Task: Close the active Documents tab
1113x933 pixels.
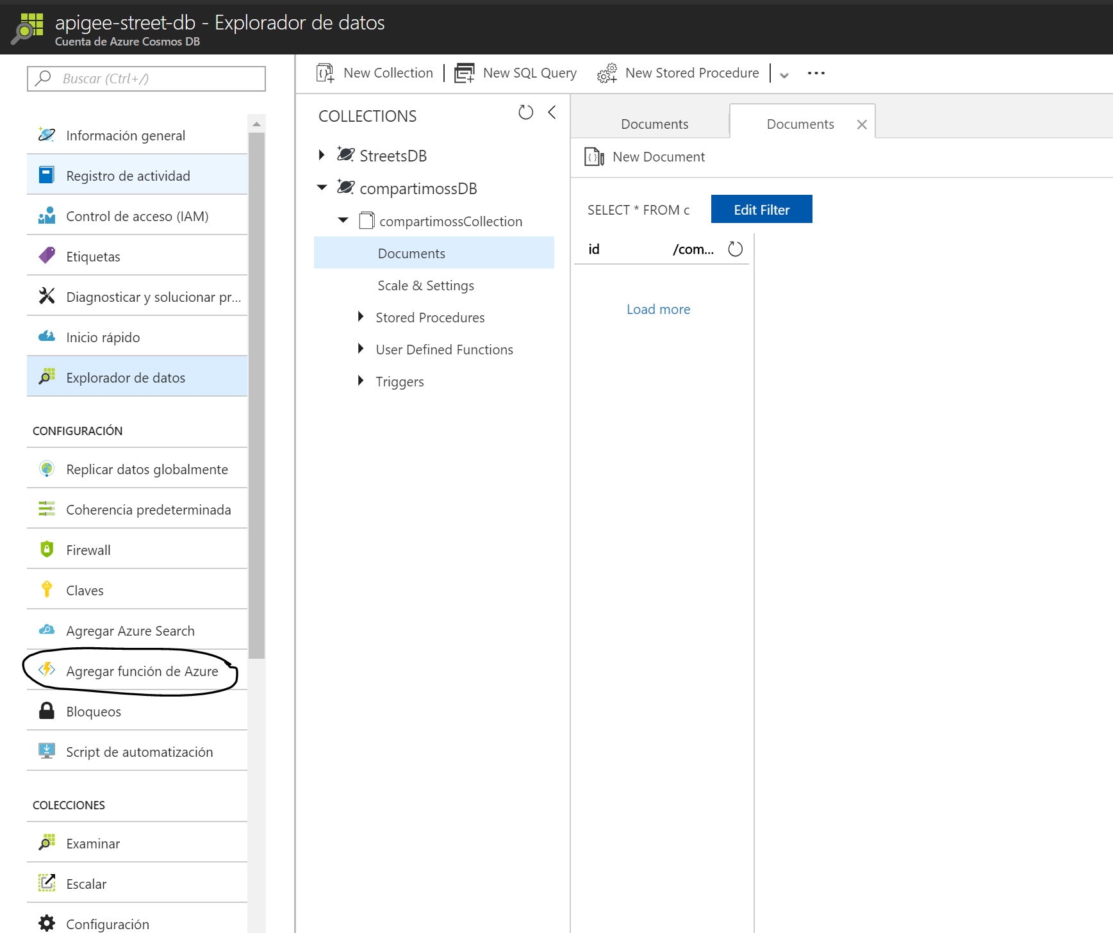Action: coord(862,125)
